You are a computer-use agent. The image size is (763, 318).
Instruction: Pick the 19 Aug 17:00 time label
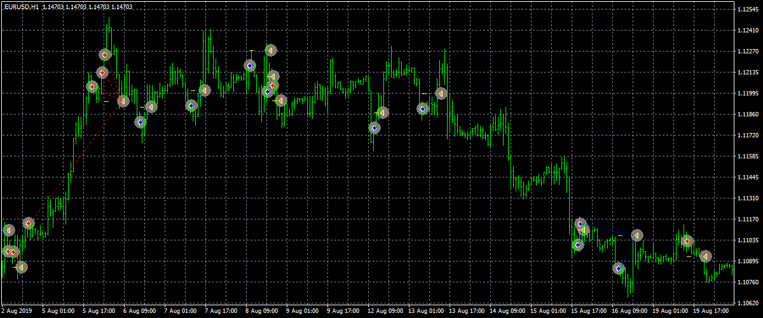711,312
